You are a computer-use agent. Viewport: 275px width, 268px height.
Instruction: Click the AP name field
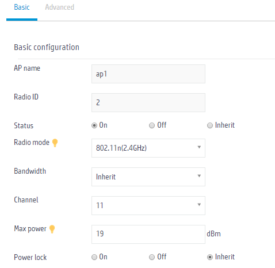pos(148,74)
